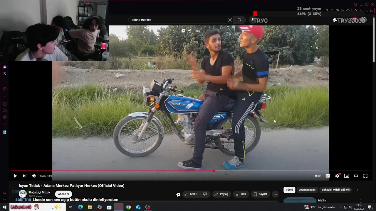
Task: Mute the video volume
Action: (x=34, y=176)
